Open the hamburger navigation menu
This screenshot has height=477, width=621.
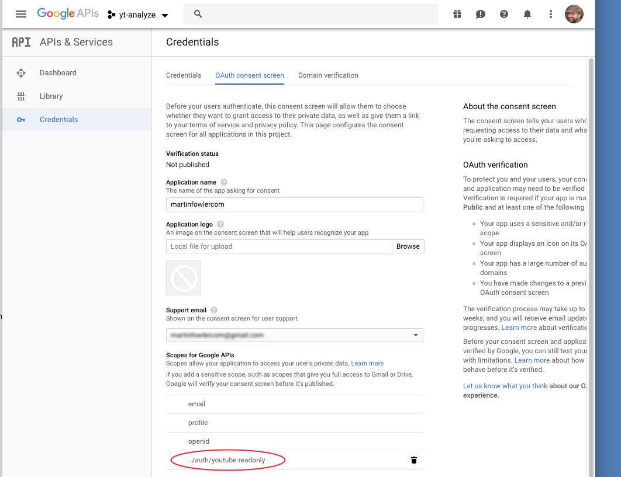[x=21, y=14]
